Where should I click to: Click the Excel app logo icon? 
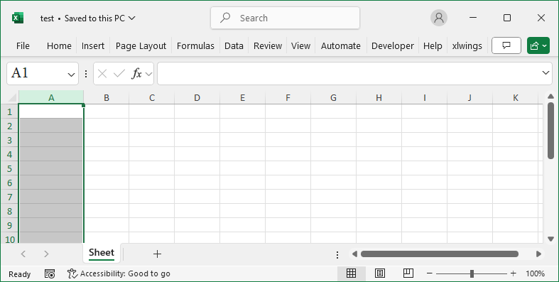click(x=18, y=18)
